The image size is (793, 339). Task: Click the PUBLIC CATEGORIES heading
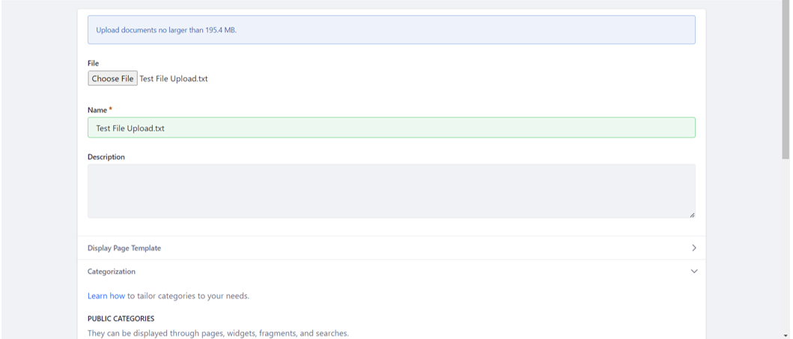click(121, 319)
